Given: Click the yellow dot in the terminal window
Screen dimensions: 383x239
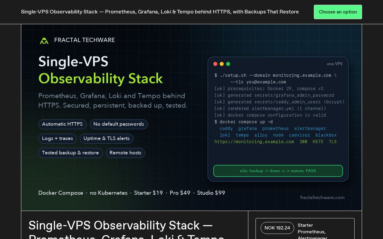Looking at the screenshot, I should point(222,64).
